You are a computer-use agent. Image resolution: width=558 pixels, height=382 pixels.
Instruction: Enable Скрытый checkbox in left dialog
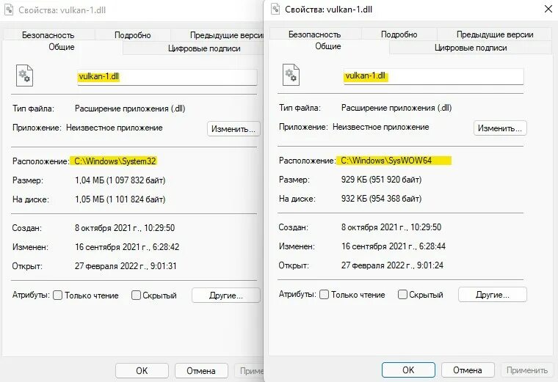(x=136, y=295)
